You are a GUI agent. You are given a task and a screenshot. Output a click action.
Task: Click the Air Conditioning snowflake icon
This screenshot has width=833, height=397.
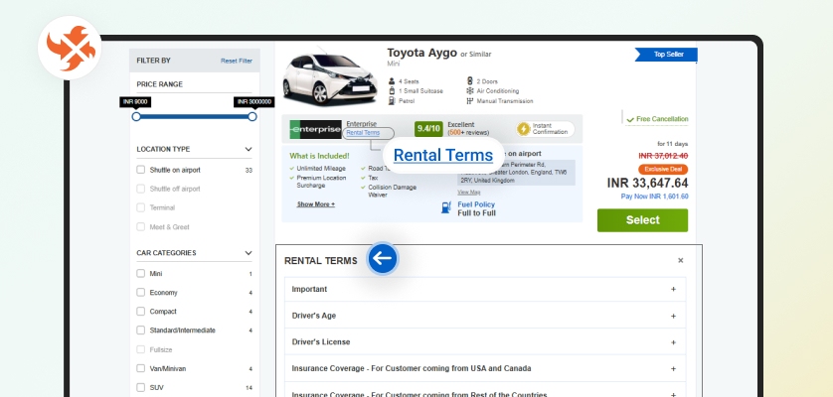pyautogui.click(x=469, y=90)
